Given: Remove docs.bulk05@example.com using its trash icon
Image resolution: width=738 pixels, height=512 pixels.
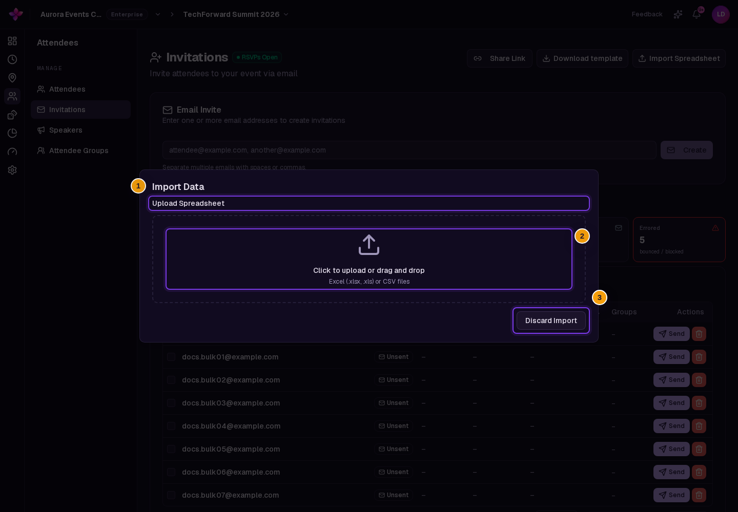Looking at the screenshot, I should [699, 449].
